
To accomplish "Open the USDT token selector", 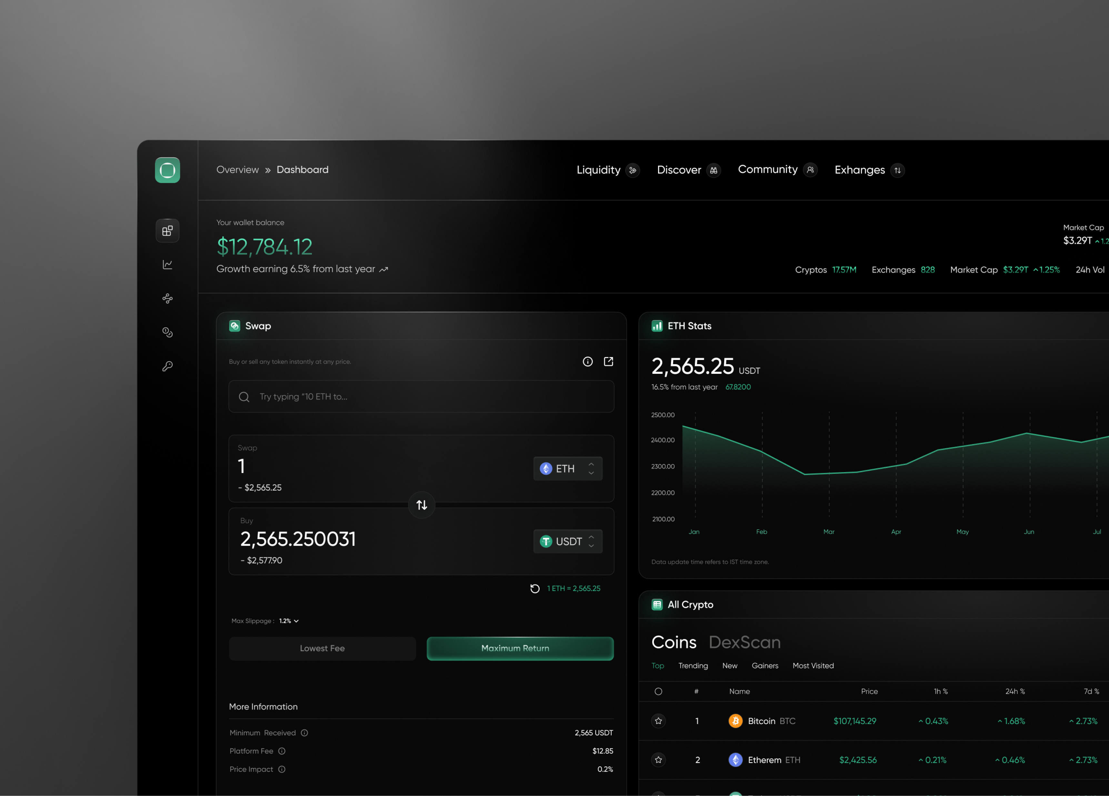I will coord(568,541).
